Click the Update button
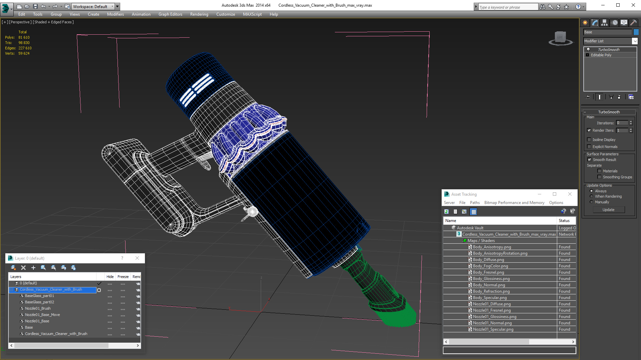The width and height of the screenshot is (641, 360). tap(608, 210)
